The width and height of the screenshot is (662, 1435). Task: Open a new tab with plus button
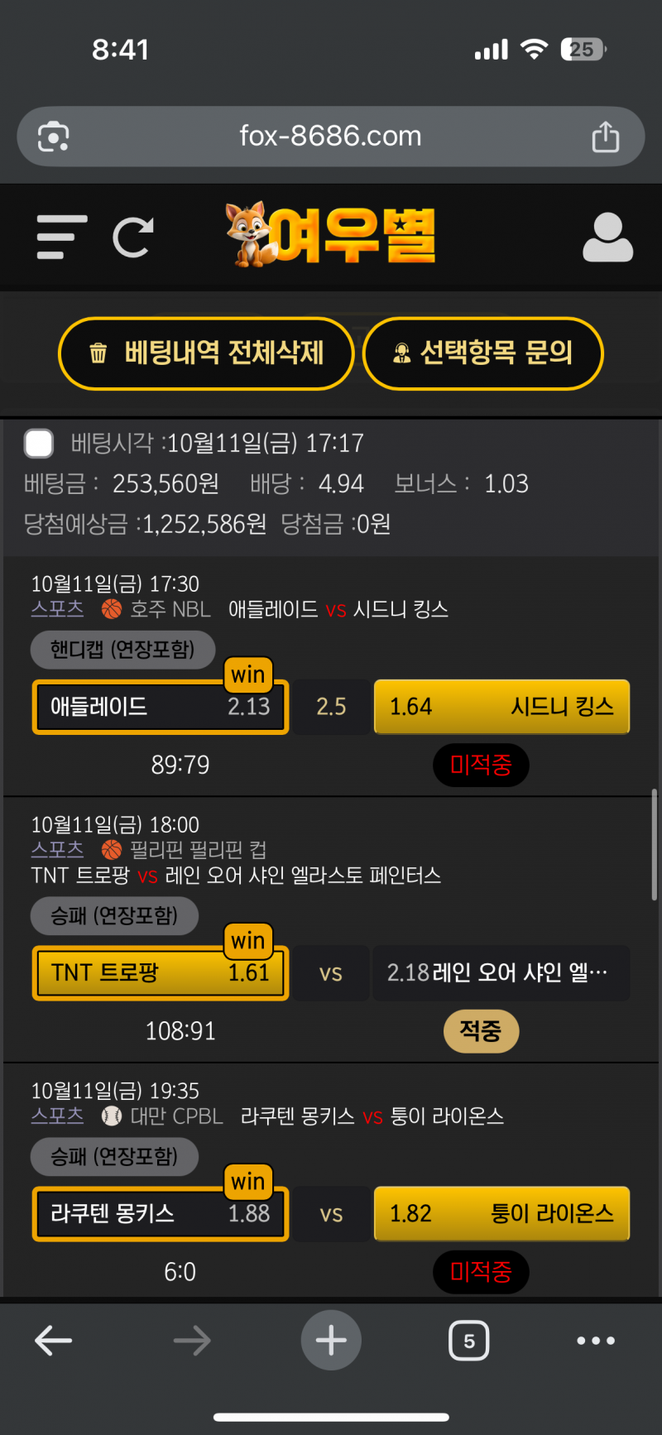pos(331,1341)
